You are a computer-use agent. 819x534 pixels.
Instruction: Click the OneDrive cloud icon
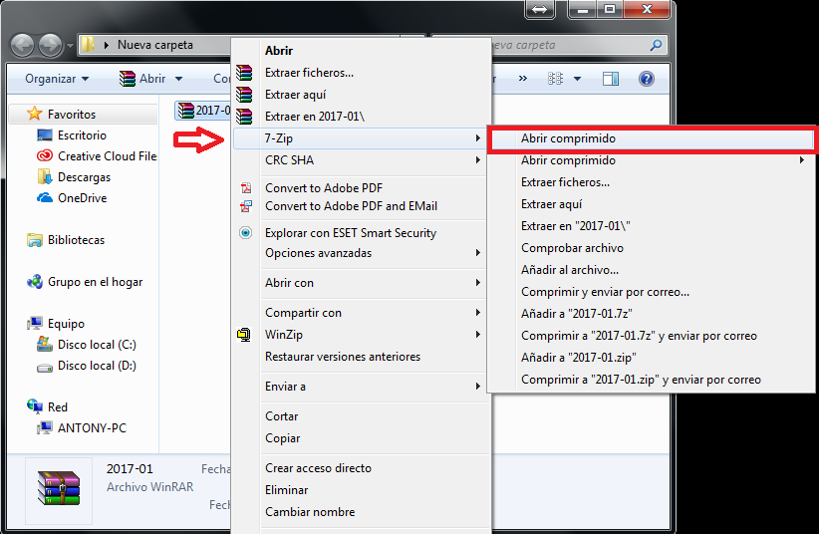coord(45,198)
